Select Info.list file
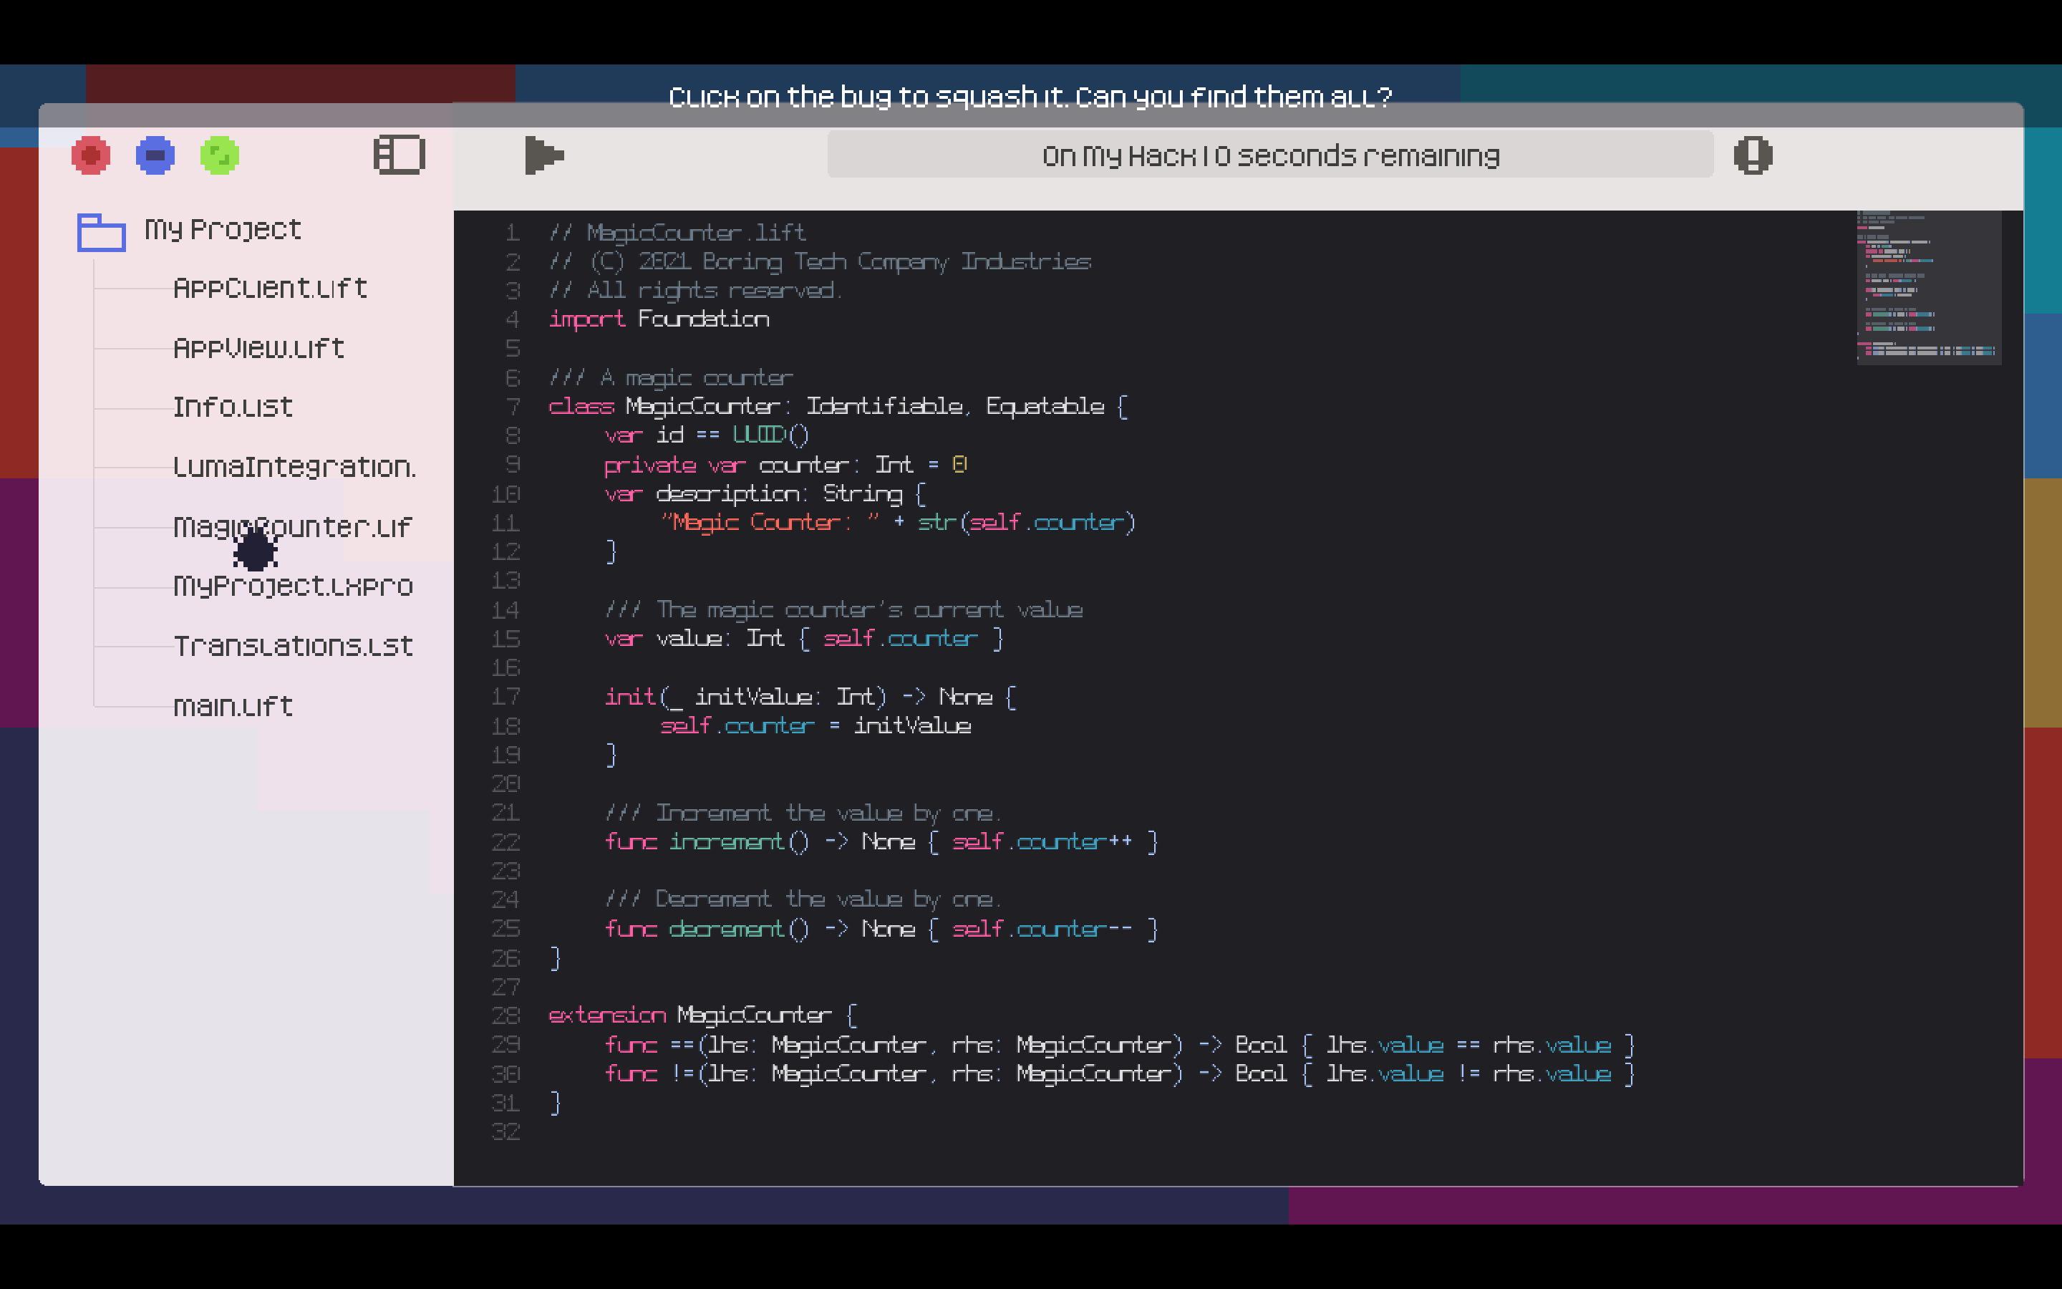2062x1289 pixels. click(x=233, y=407)
